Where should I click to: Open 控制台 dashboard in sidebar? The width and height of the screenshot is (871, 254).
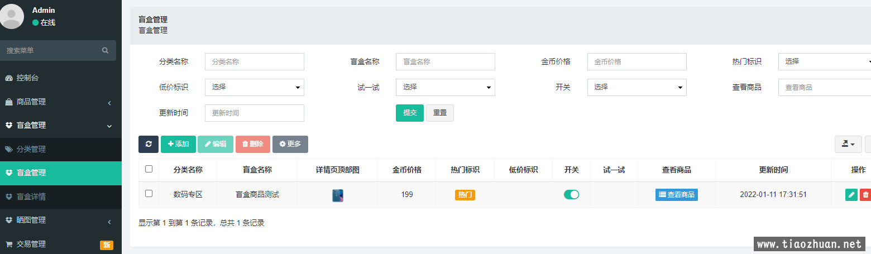[x=28, y=78]
